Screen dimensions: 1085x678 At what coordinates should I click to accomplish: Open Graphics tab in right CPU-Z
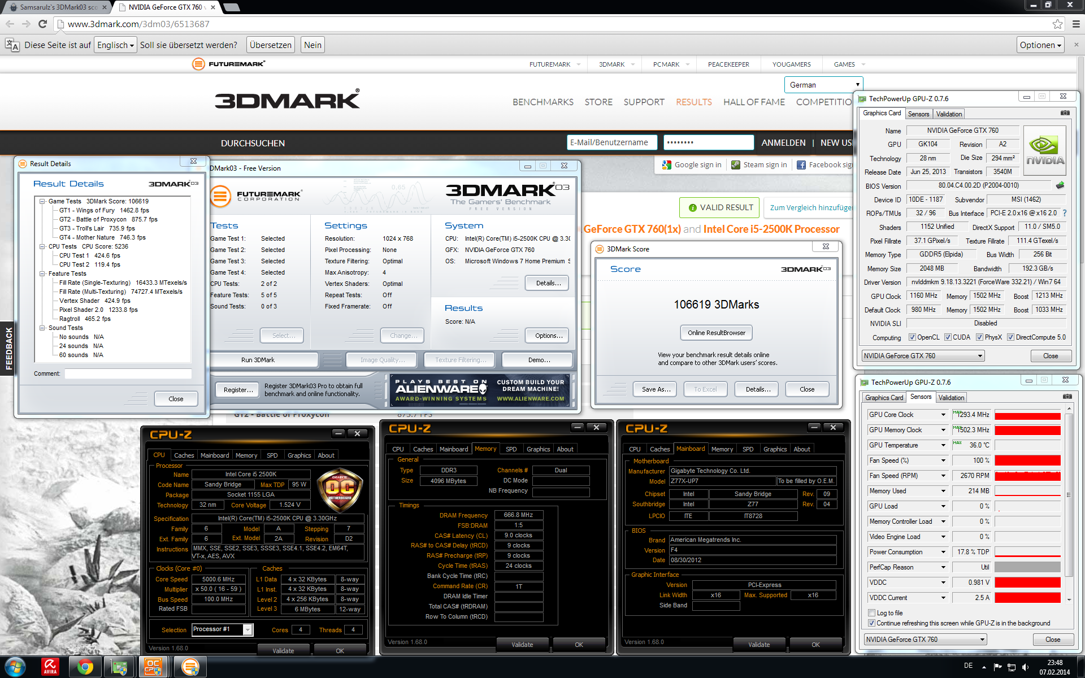point(775,449)
